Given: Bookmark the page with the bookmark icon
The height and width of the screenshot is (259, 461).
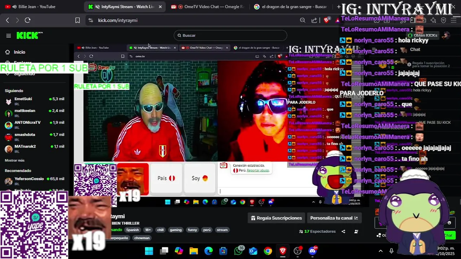Looking at the screenshot, I should click(77, 20).
